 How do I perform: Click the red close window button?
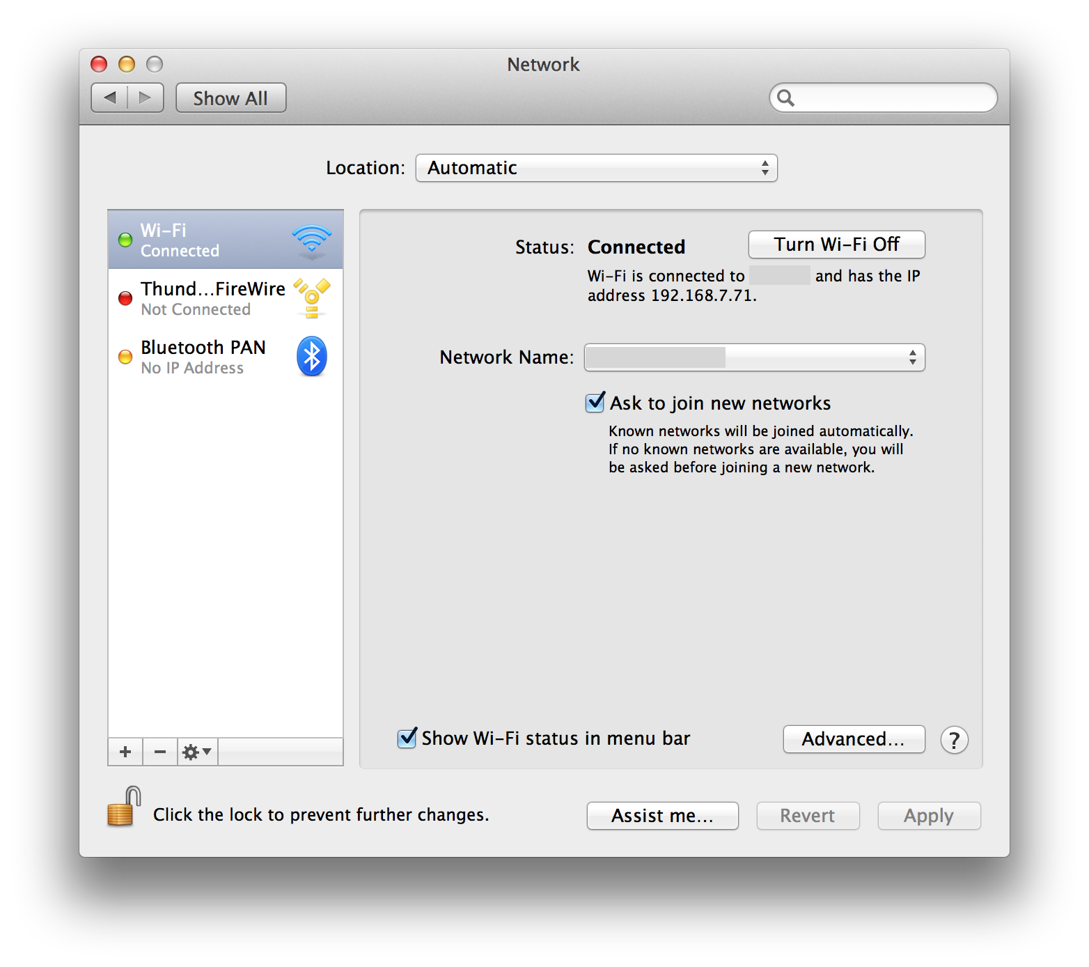tap(99, 64)
